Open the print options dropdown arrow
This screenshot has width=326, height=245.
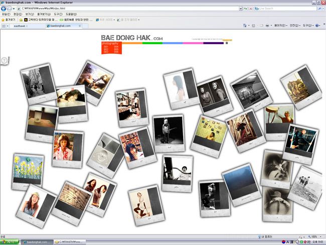pos(271,26)
